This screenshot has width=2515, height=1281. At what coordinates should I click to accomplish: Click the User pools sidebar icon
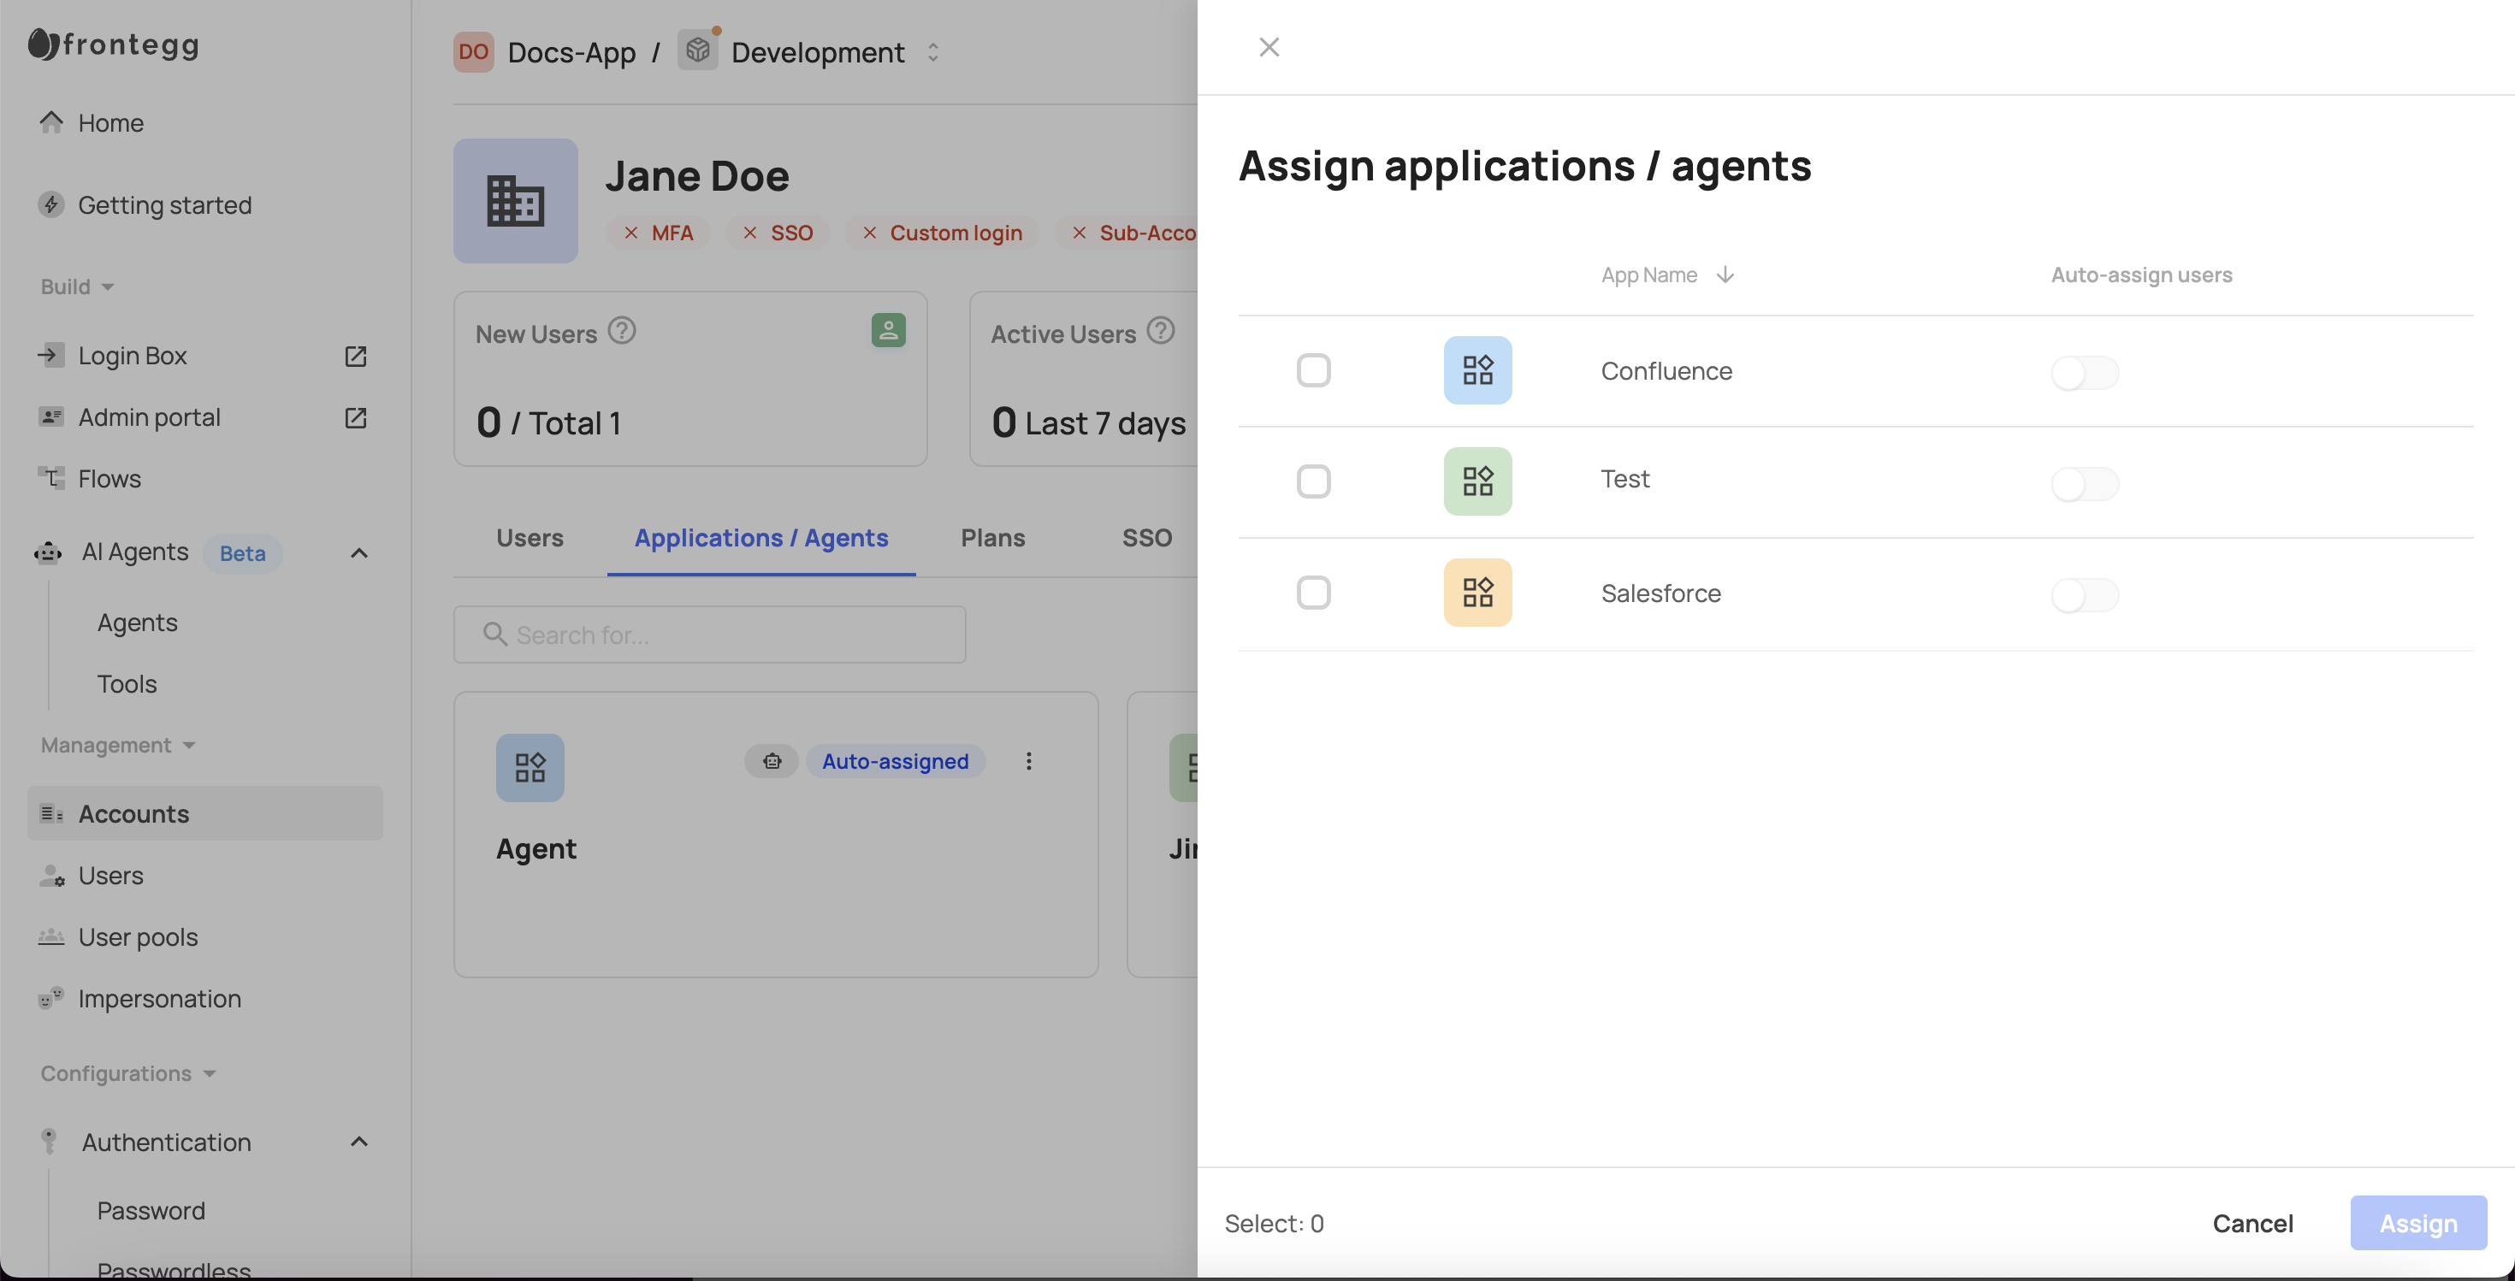point(50,936)
